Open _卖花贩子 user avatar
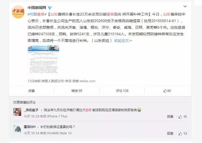The width and height of the screenshot is (202, 143). (x=17, y=112)
